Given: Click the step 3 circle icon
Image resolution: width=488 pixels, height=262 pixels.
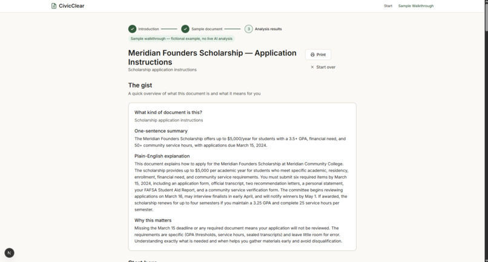Looking at the screenshot, I should coord(249,29).
